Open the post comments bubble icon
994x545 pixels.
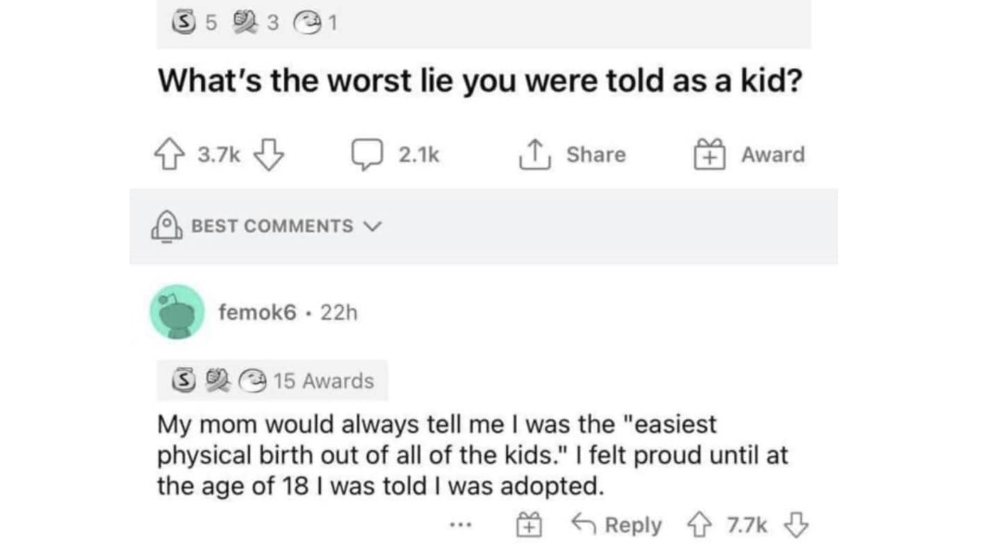click(368, 155)
